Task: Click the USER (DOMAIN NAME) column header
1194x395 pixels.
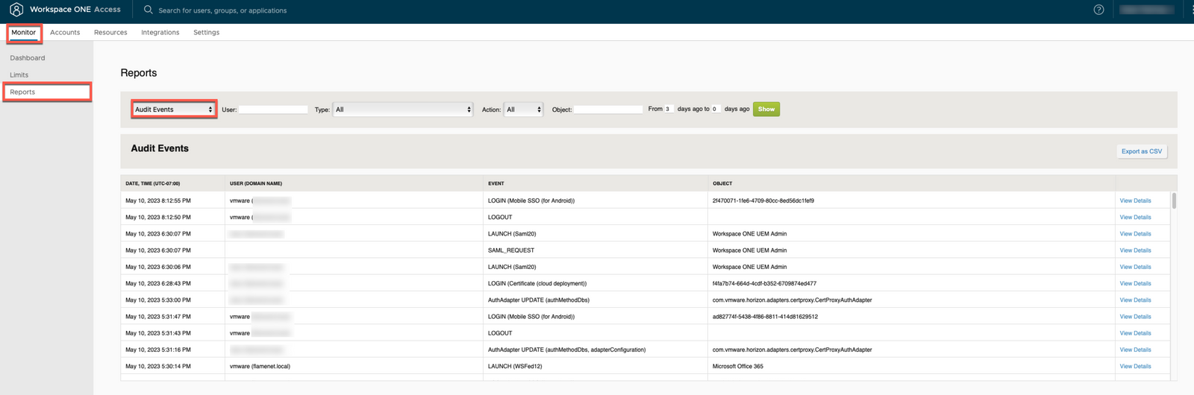Action: point(256,183)
